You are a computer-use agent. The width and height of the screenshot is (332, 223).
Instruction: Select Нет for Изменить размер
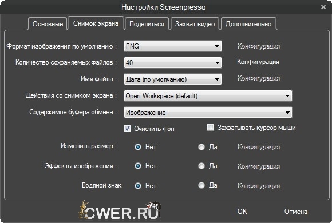(x=138, y=147)
